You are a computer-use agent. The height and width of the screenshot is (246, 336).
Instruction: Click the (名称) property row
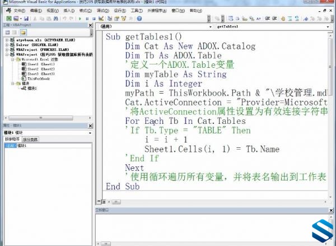point(48,146)
